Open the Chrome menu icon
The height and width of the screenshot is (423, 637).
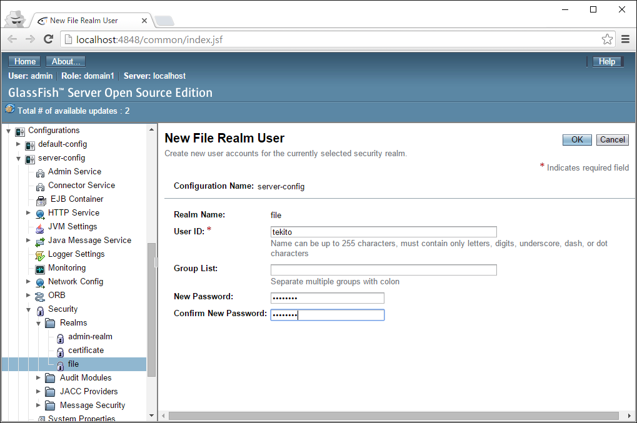(x=626, y=39)
